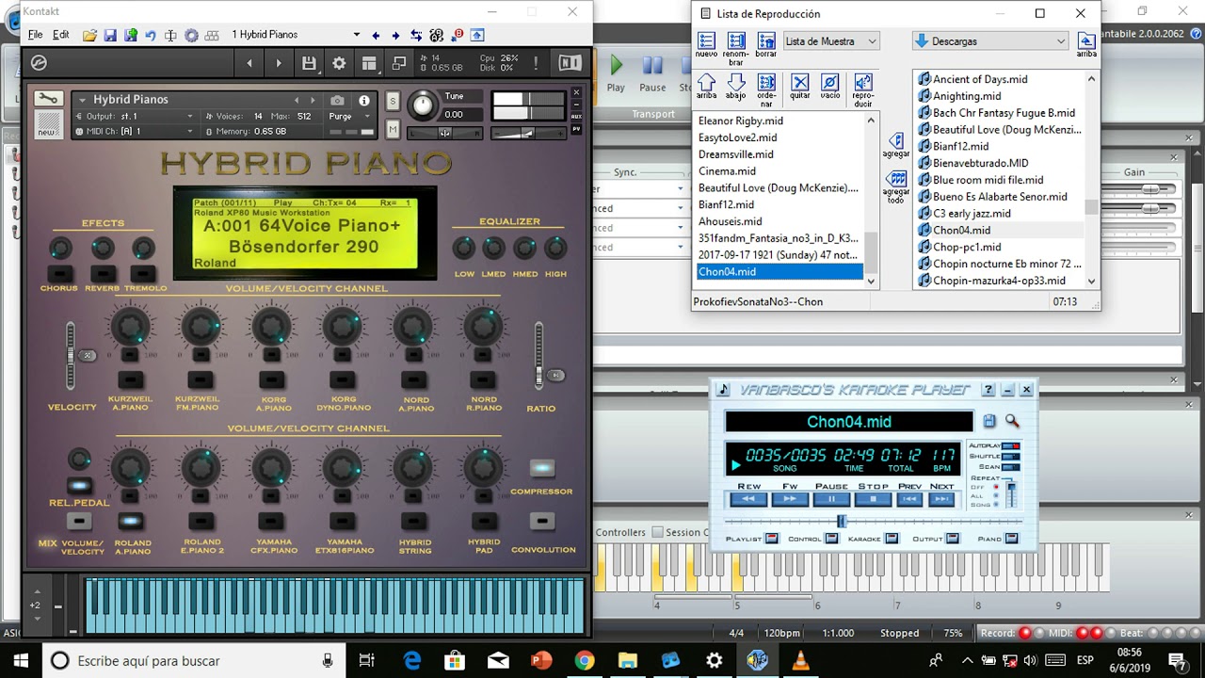The width and height of the screenshot is (1205, 678).
Task: Toggle the Compressor button
Action: pyautogui.click(x=541, y=468)
